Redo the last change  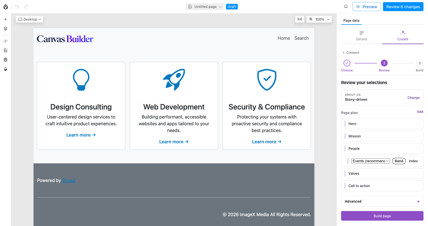(26, 7)
